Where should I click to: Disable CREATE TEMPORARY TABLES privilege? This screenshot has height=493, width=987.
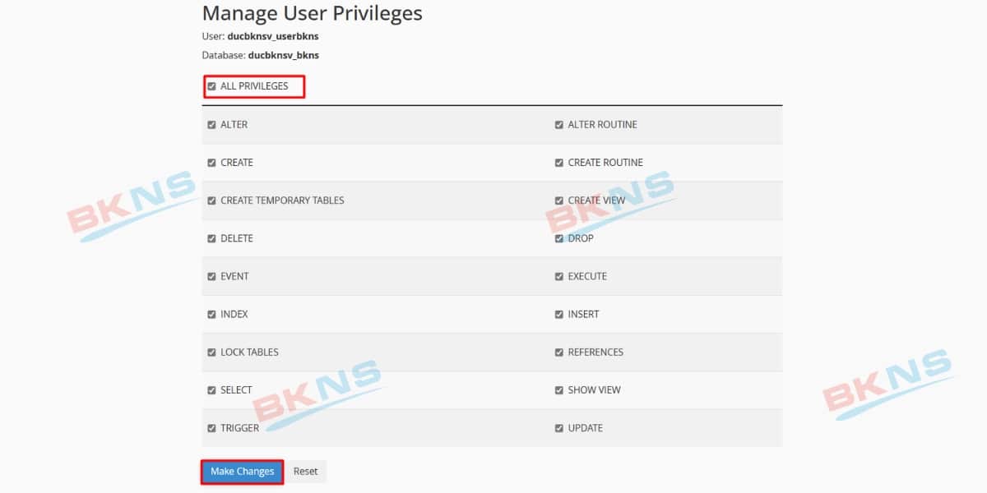211,200
